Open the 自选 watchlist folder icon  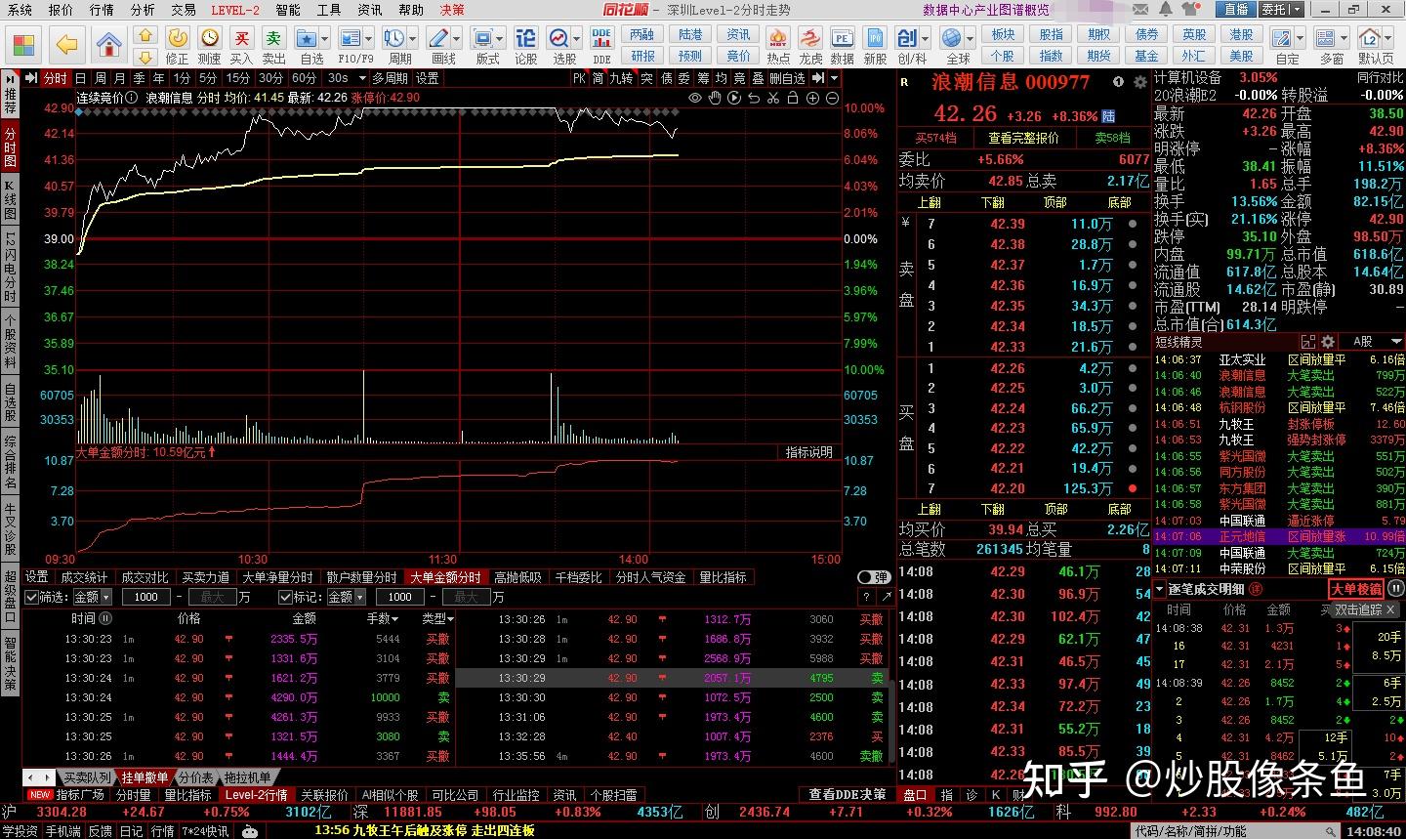tap(307, 37)
